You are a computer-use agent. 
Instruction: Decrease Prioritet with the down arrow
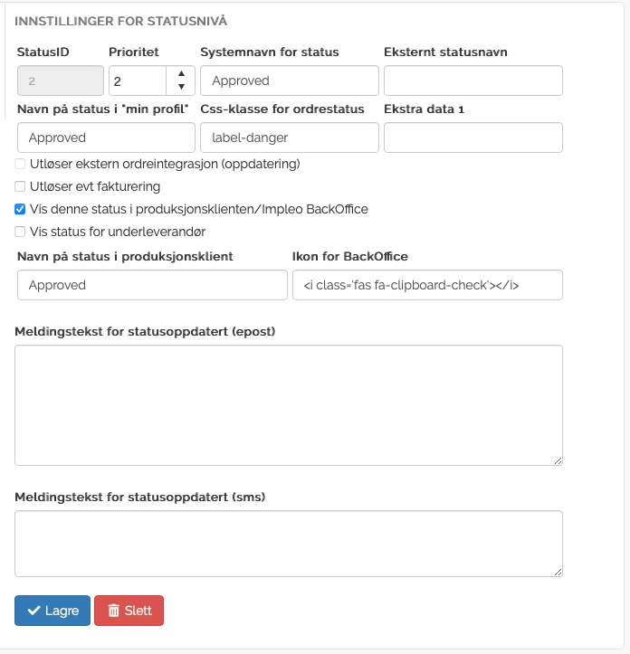pos(181,87)
